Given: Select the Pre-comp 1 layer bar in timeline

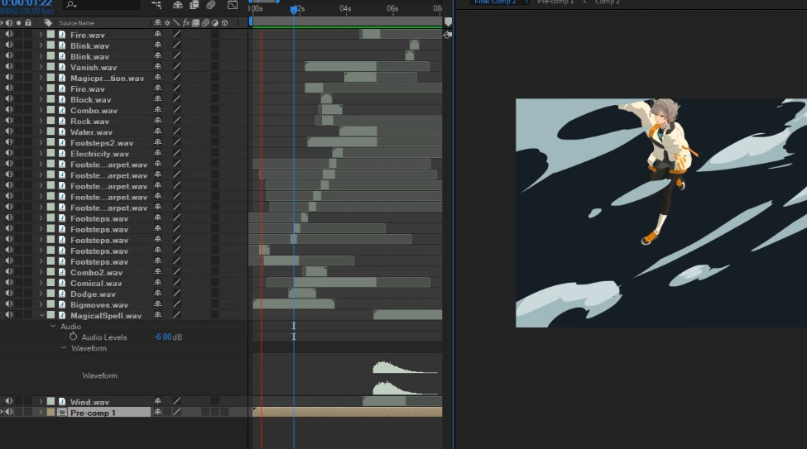Looking at the screenshot, I should coord(348,412).
